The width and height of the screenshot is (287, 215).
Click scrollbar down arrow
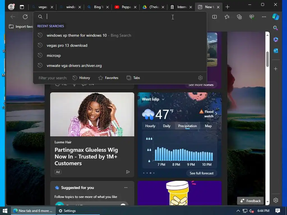pos(267,202)
